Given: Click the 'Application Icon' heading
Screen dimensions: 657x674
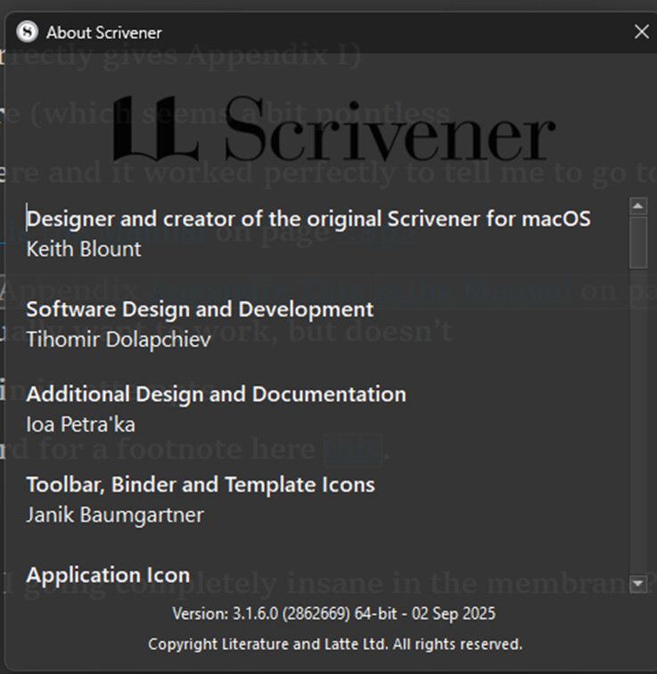Looking at the screenshot, I should (x=108, y=575).
